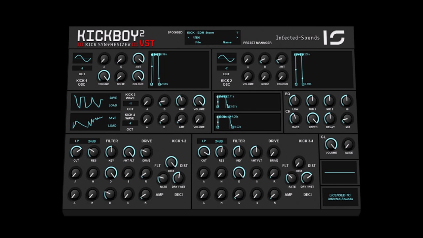This screenshot has height=238, width=423.
Task: Open the preset File menu
Action: point(198,42)
